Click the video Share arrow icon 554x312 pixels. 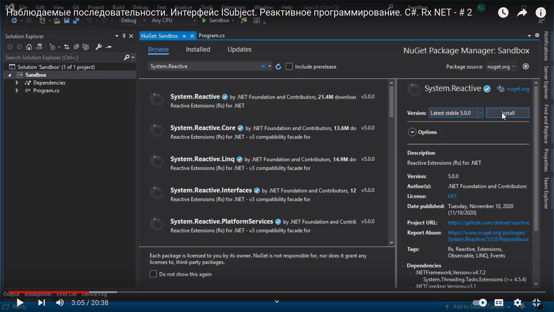pos(522,12)
